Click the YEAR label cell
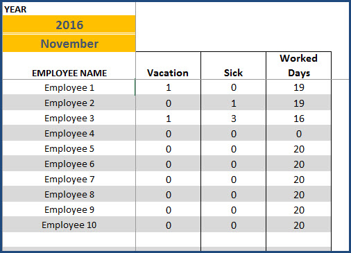Image resolution: width=351 pixels, height=253 pixels. click(69, 9)
